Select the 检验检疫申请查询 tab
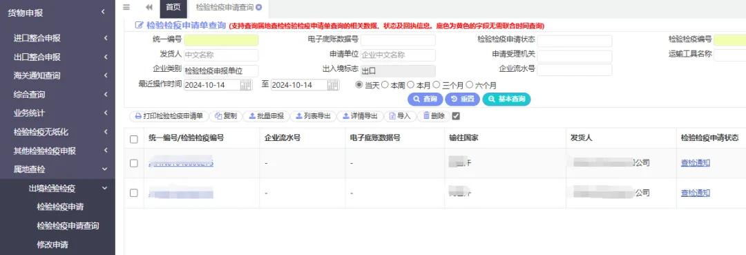This screenshot has height=255, width=746. tap(224, 7)
